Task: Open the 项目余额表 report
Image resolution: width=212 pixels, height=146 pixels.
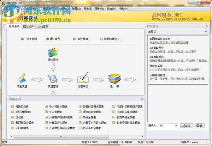Action: tap(88, 117)
